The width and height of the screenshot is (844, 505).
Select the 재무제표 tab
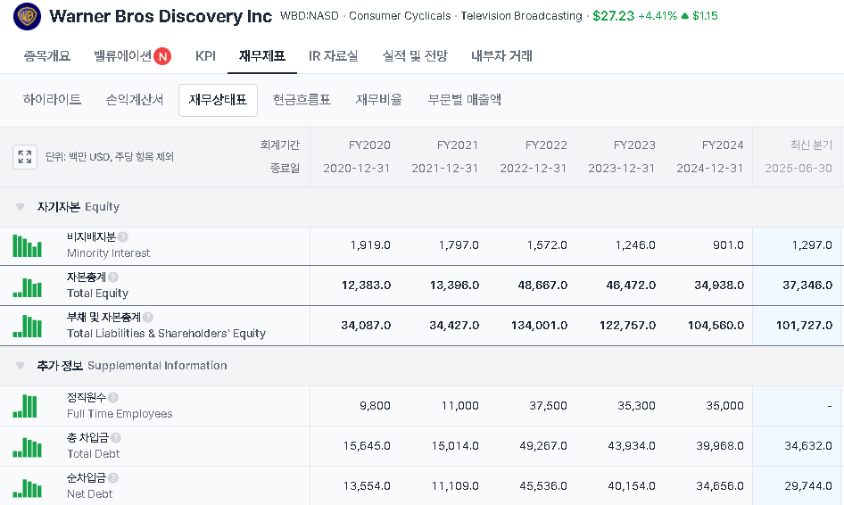pos(262,56)
